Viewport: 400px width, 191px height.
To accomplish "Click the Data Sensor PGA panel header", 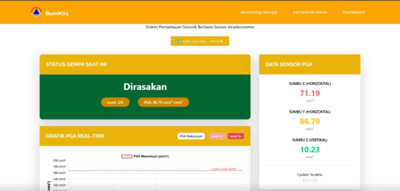I will [310, 64].
